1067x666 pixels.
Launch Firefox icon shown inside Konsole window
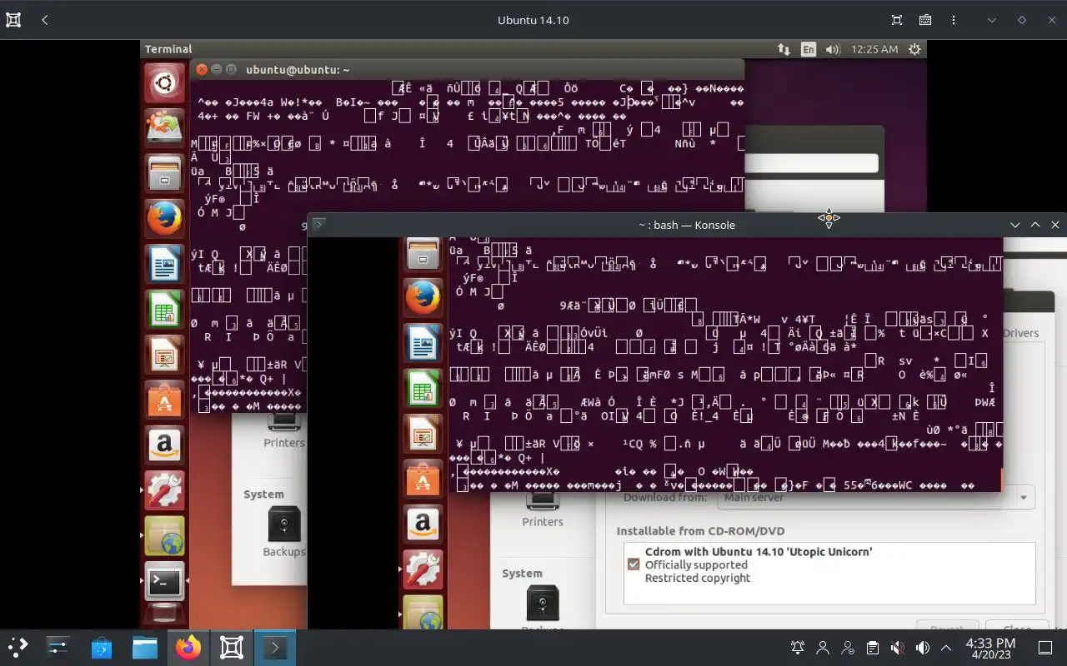click(x=423, y=296)
